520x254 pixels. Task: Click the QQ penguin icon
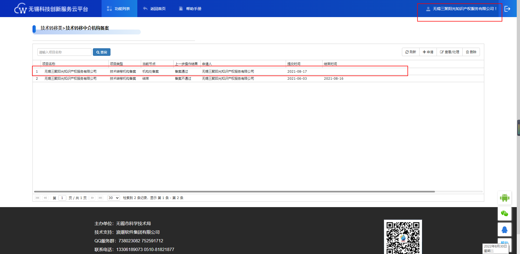click(x=505, y=230)
